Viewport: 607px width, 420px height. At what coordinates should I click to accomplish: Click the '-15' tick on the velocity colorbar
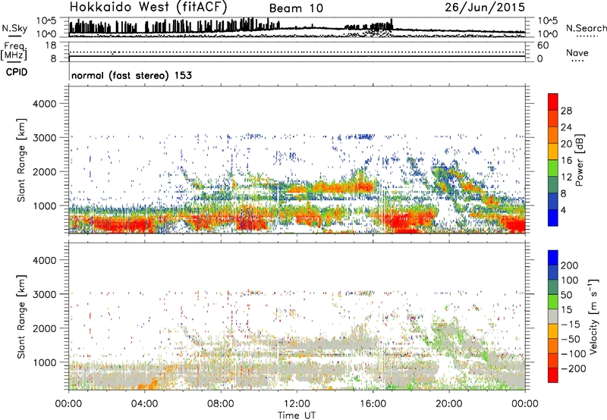(x=571, y=324)
